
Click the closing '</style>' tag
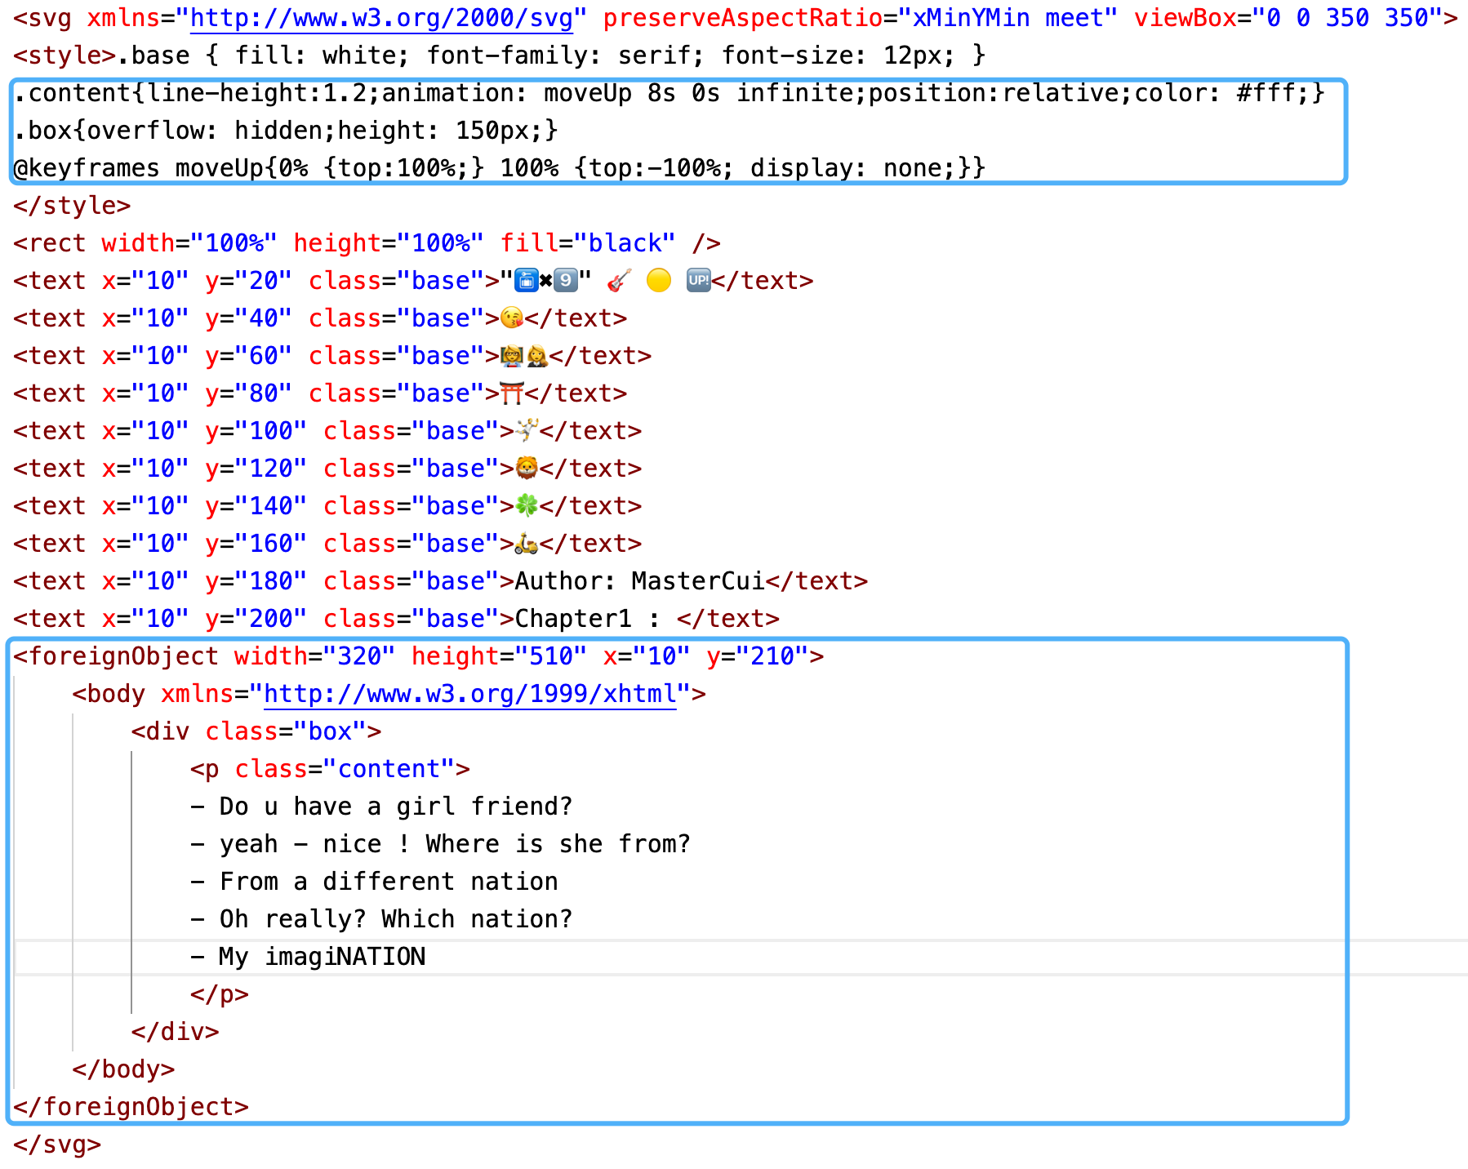point(72,206)
